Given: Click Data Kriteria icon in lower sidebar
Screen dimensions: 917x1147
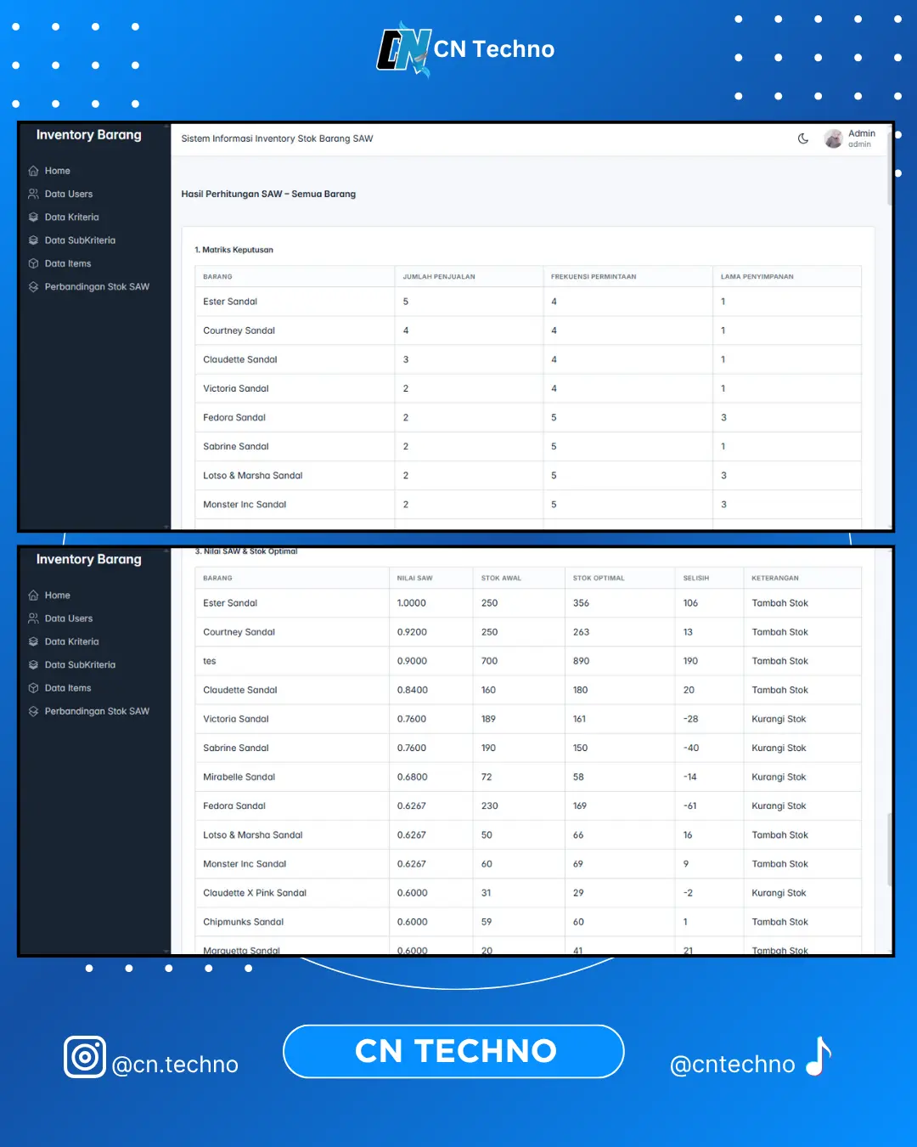Looking at the screenshot, I should click(33, 641).
